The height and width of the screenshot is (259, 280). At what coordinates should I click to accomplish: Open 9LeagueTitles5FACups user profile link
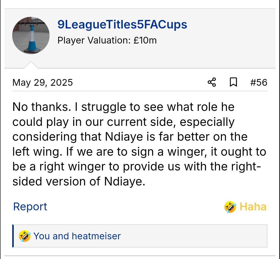[122, 25]
